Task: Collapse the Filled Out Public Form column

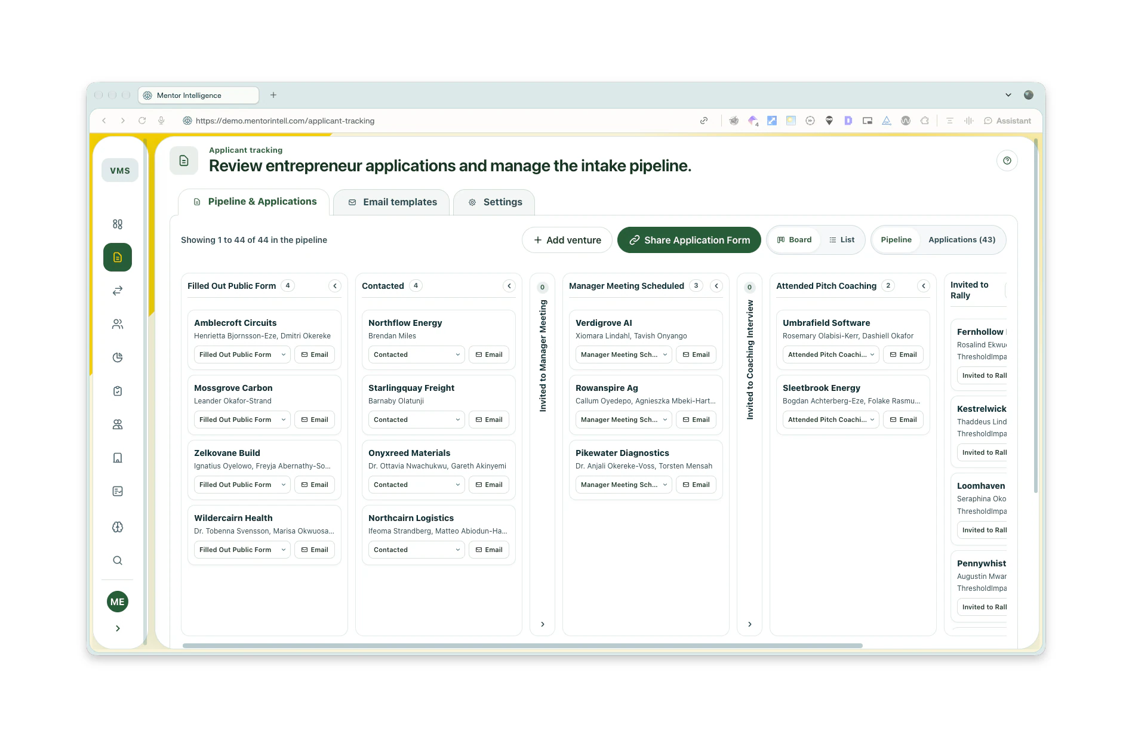Action: [x=335, y=286]
